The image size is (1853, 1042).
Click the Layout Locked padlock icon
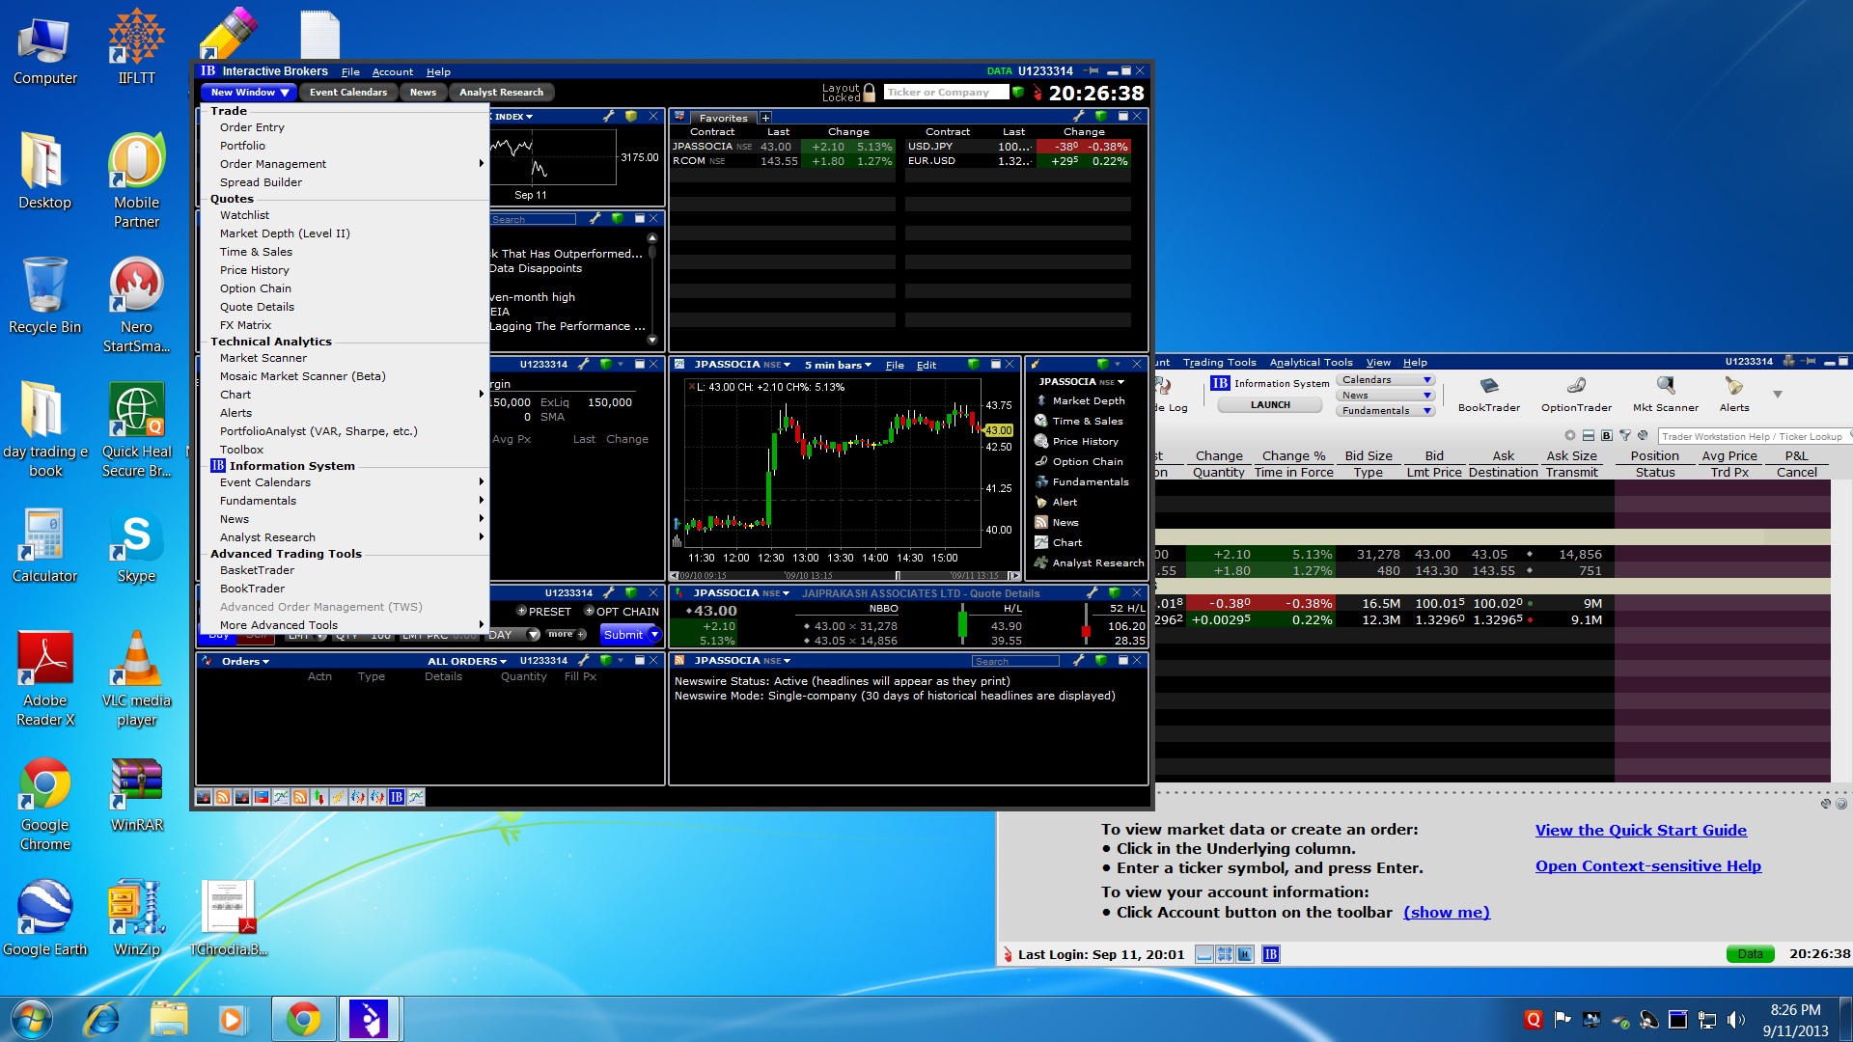pyautogui.click(x=869, y=93)
